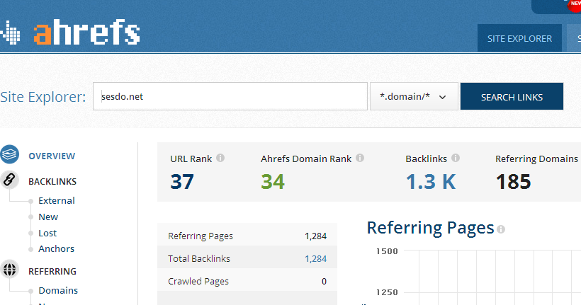Image resolution: width=581 pixels, height=305 pixels.
Task: Open the Overview section in sidebar
Action: [52, 156]
